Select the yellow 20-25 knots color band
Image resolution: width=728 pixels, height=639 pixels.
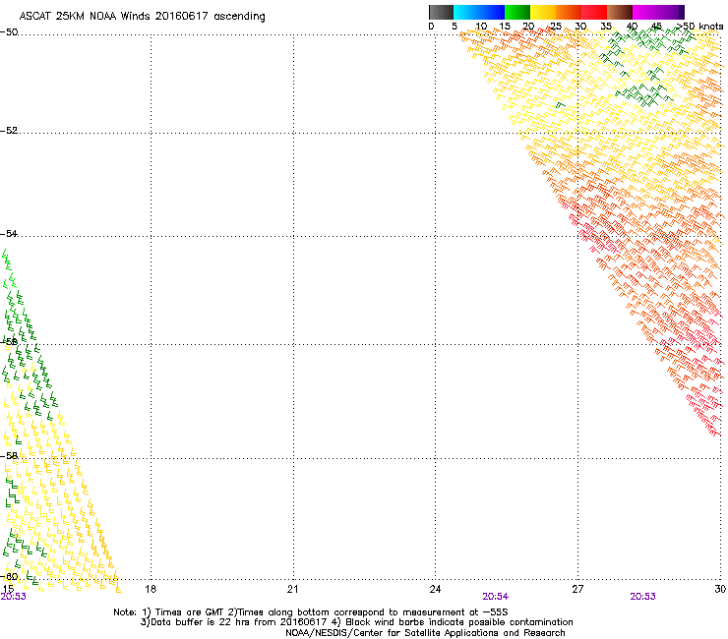click(x=543, y=12)
